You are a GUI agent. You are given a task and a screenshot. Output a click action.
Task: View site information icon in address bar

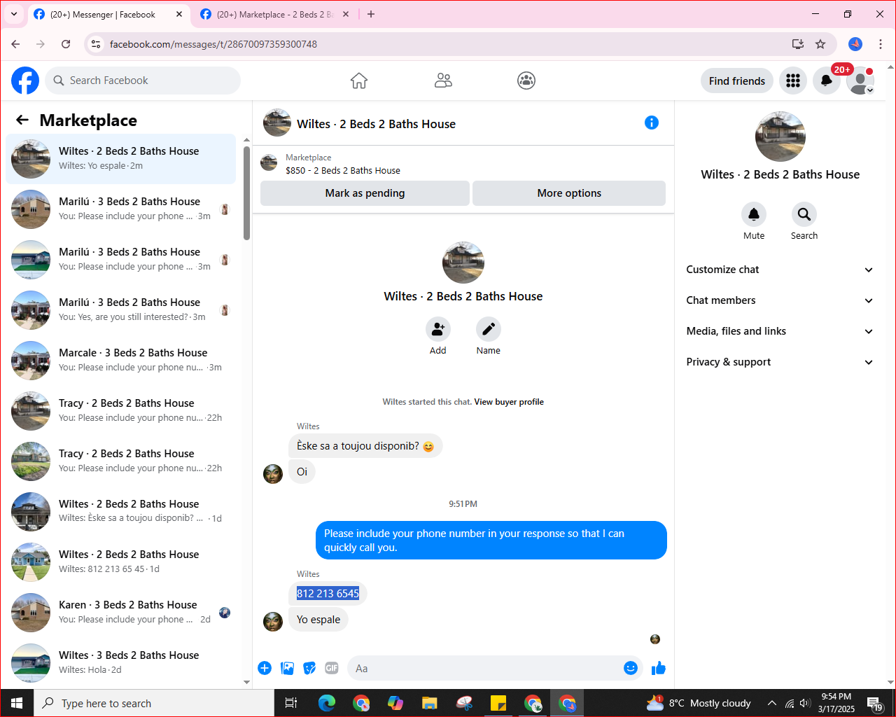(x=97, y=44)
